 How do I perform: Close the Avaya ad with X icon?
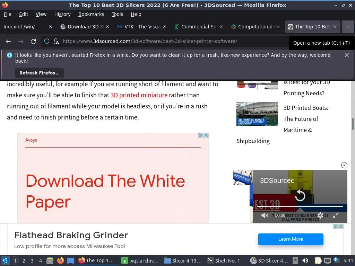(206, 135)
